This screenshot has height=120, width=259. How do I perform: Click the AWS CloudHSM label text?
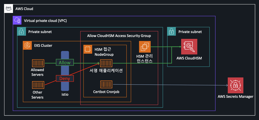point(189,58)
